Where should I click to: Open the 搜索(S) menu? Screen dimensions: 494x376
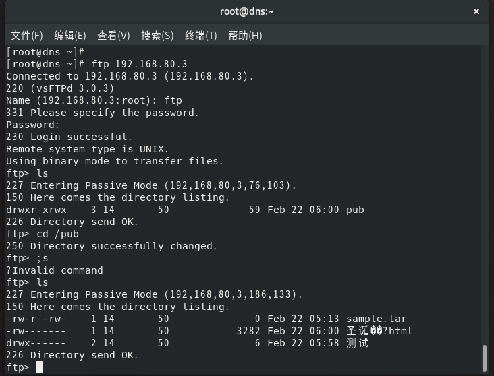pyautogui.click(x=157, y=36)
